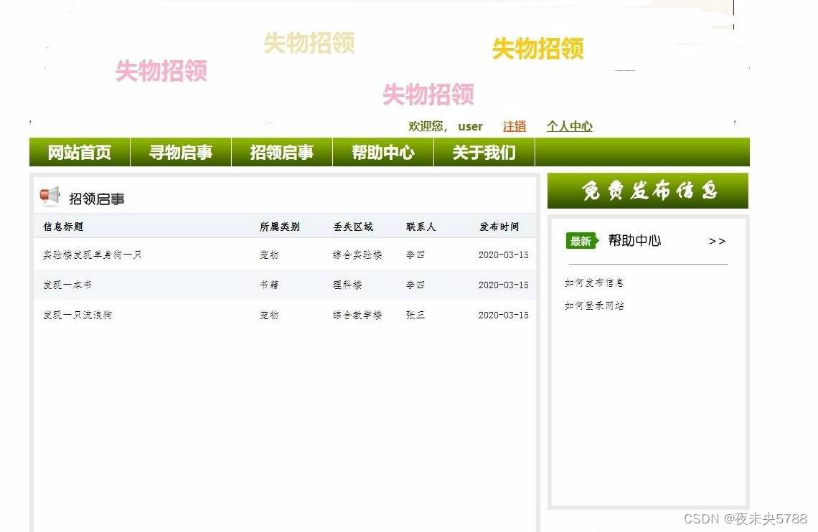The image size is (818, 532).
Task: Open the 如何发布信息 help article
Action: tap(593, 282)
